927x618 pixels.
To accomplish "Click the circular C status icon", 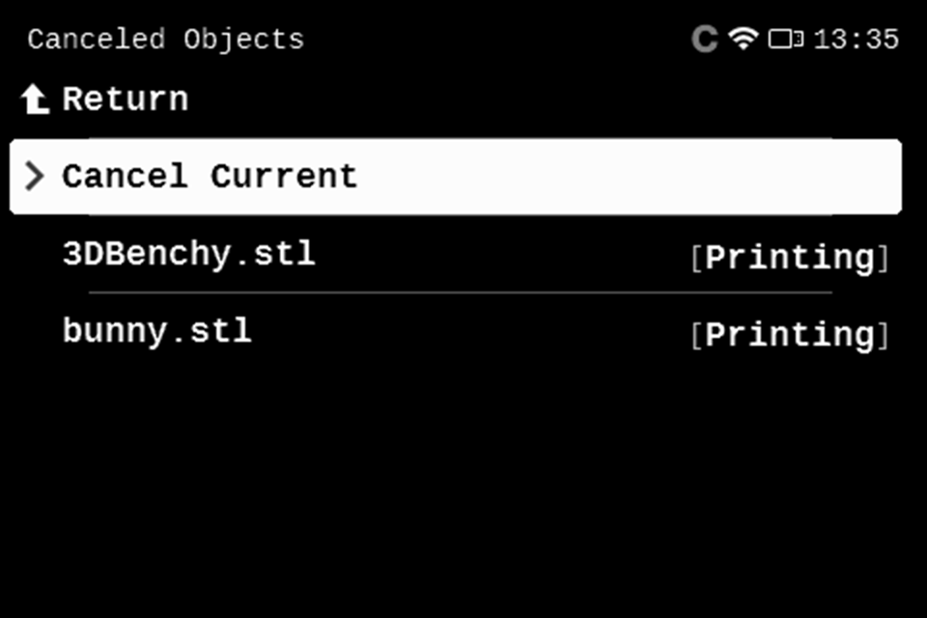I will point(705,39).
